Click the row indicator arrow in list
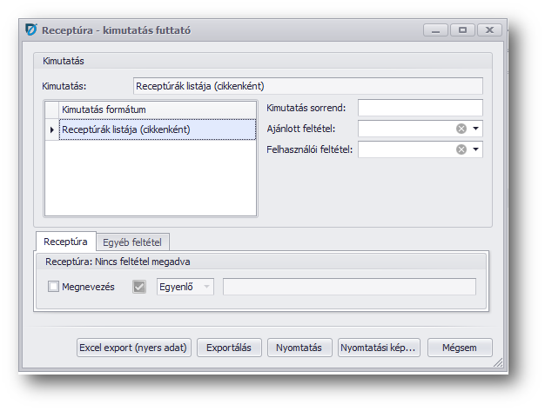The width and height of the screenshot is (545, 411). point(51,130)
